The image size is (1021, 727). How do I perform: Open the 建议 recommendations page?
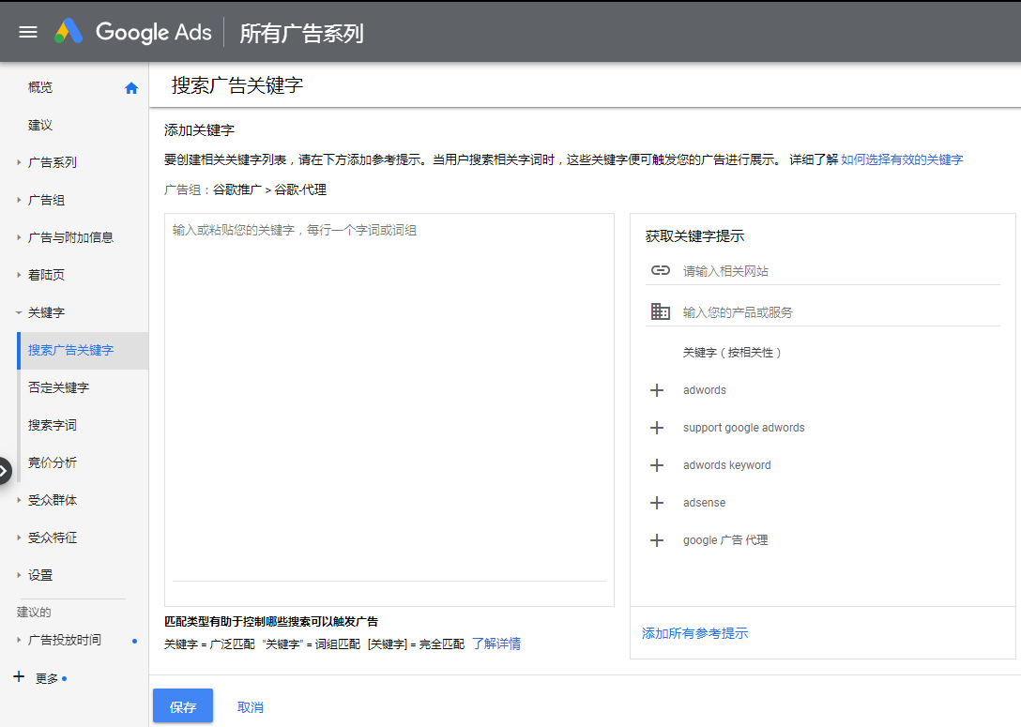(x=40, y=125)
